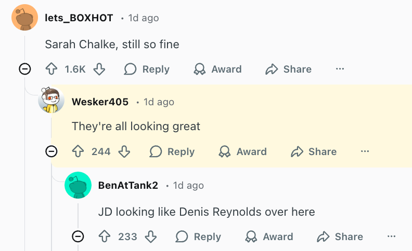Collapse Wesker405's reply thread

(51, 151)
